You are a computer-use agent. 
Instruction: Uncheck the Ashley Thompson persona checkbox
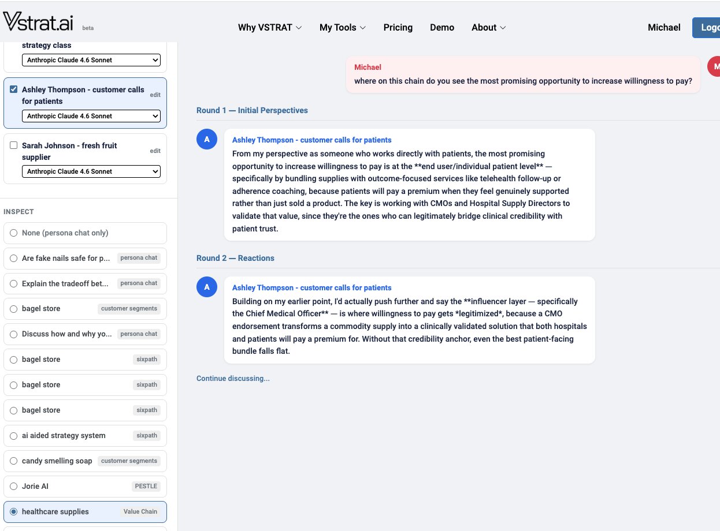click(14, 89)
